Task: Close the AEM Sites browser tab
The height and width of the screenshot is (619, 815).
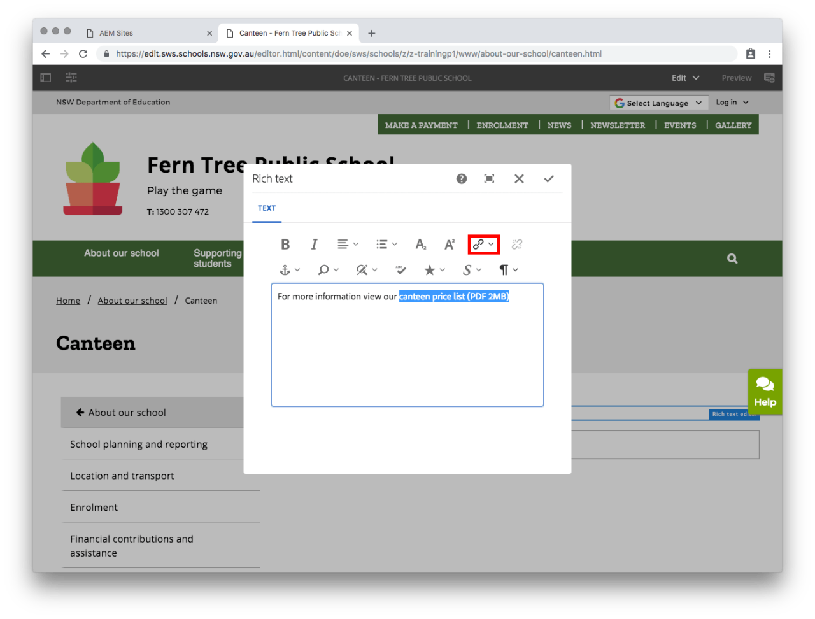Action: pos(209,33)
